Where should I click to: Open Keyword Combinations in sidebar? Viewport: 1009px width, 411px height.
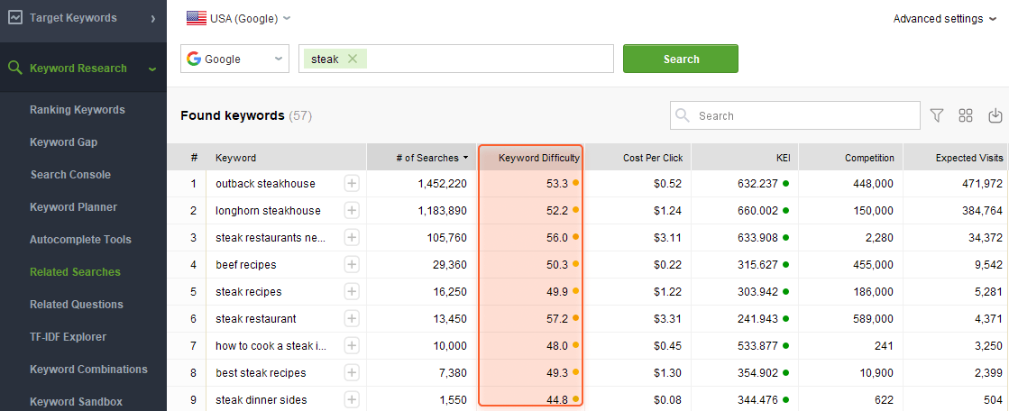88,370
